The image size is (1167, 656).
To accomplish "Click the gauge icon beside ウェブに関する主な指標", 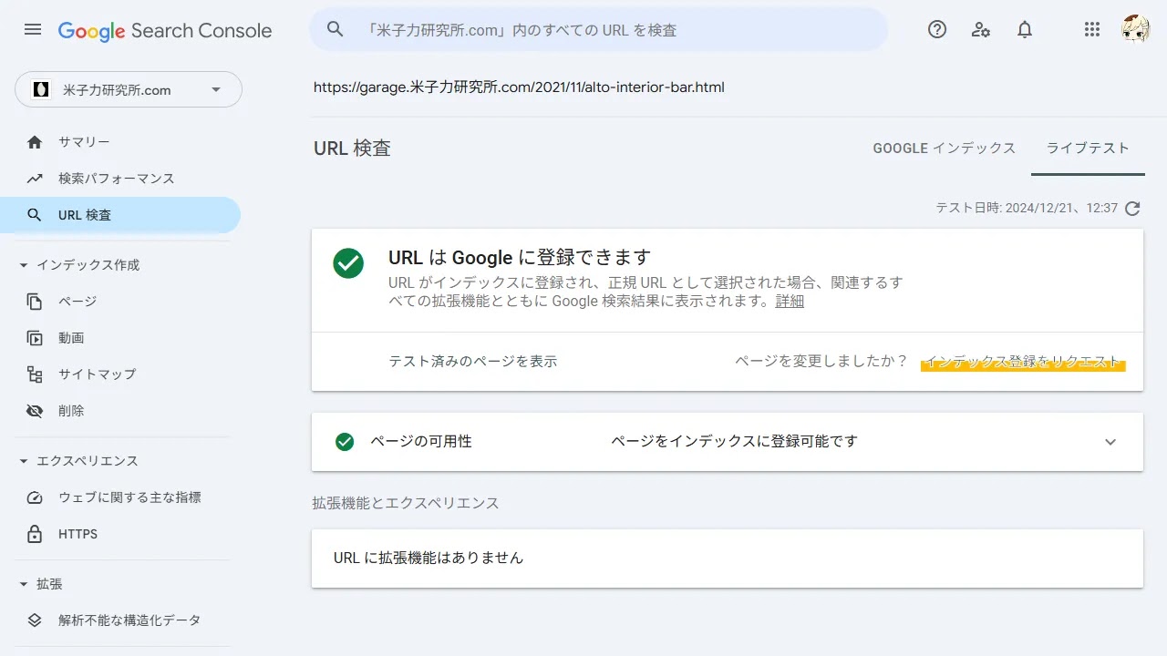I will point(35,497).
